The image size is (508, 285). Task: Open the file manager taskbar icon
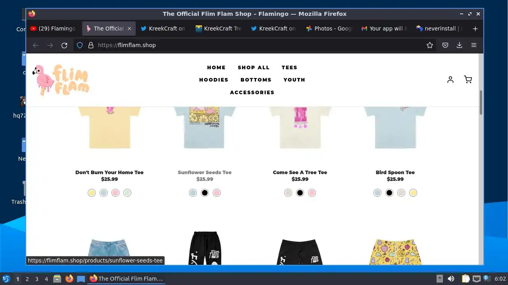coord(57,279)
